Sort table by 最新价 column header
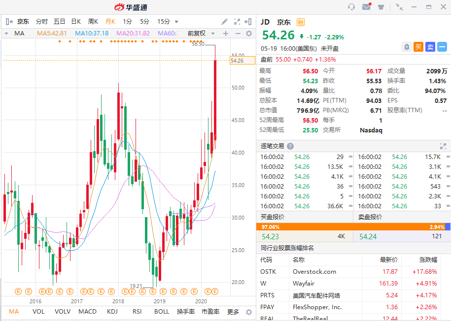 (389, 260)
